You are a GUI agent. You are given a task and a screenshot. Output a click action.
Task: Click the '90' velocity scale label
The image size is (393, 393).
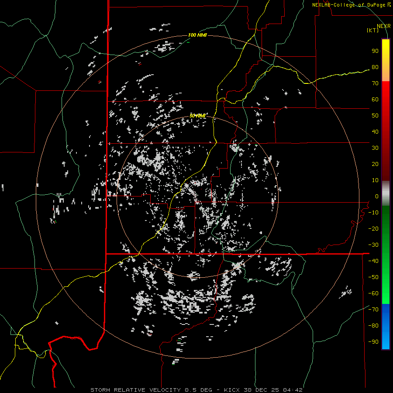coord(375,51)
